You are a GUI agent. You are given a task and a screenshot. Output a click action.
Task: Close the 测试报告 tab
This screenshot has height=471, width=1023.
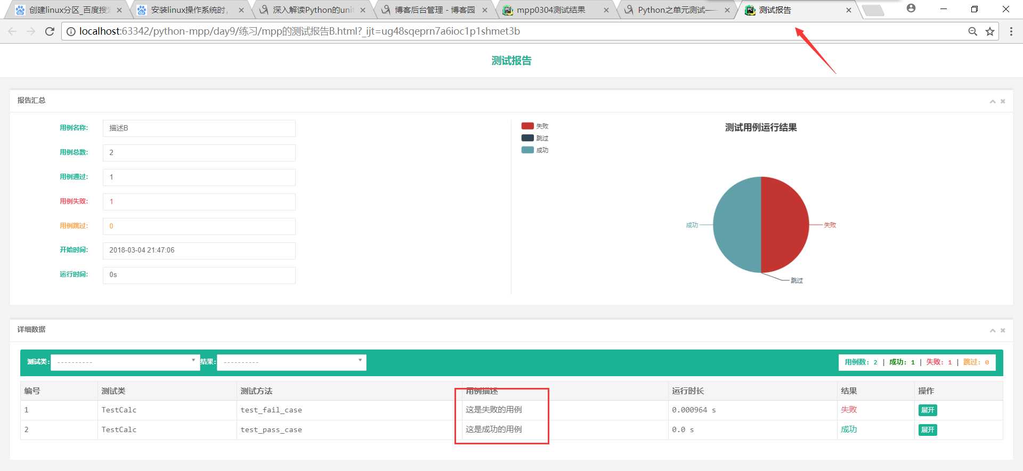[x=849, y=10]
